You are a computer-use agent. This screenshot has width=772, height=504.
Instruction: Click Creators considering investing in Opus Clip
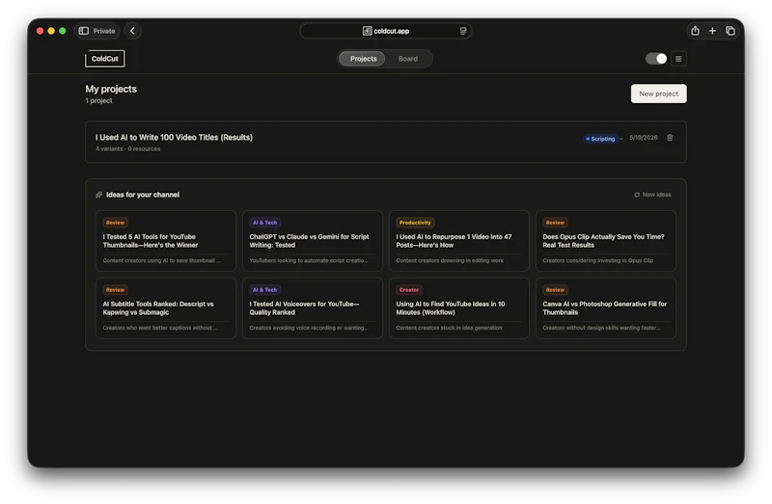597,260
